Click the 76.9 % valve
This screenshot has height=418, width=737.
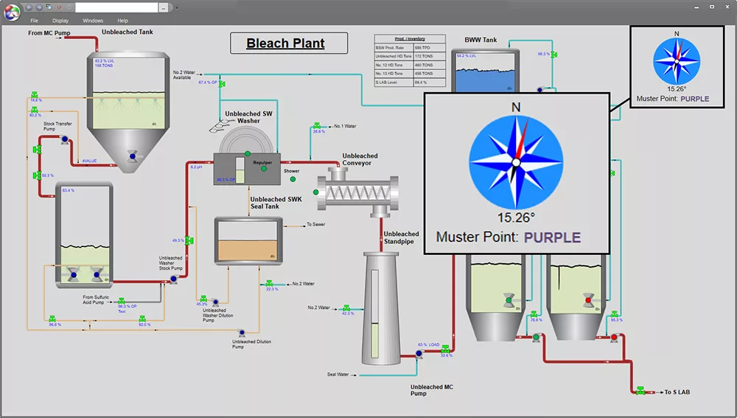tap(534, 314)
